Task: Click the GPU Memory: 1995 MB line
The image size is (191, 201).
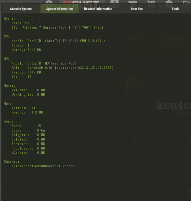Action: [x=26, y=72]
